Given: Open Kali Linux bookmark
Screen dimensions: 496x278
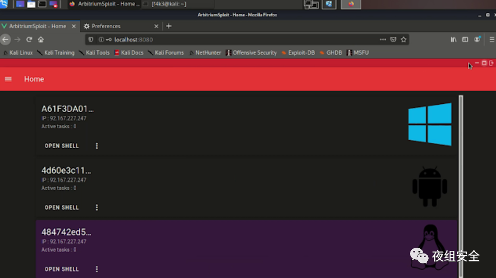Looking at the screenshot, I should (x=18, y=53).
